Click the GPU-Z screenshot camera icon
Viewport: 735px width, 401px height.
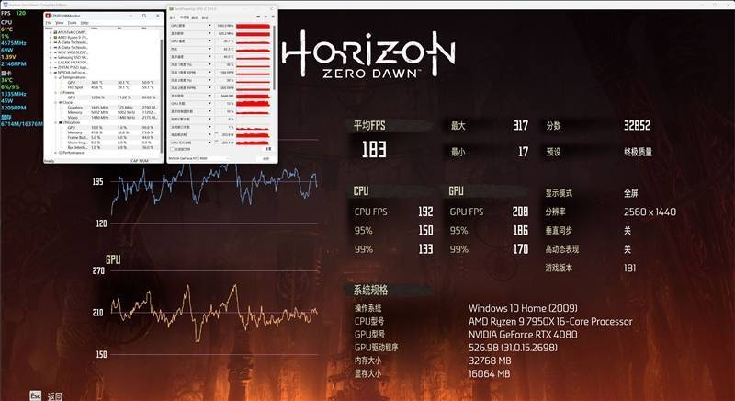[x=258, y=17]
